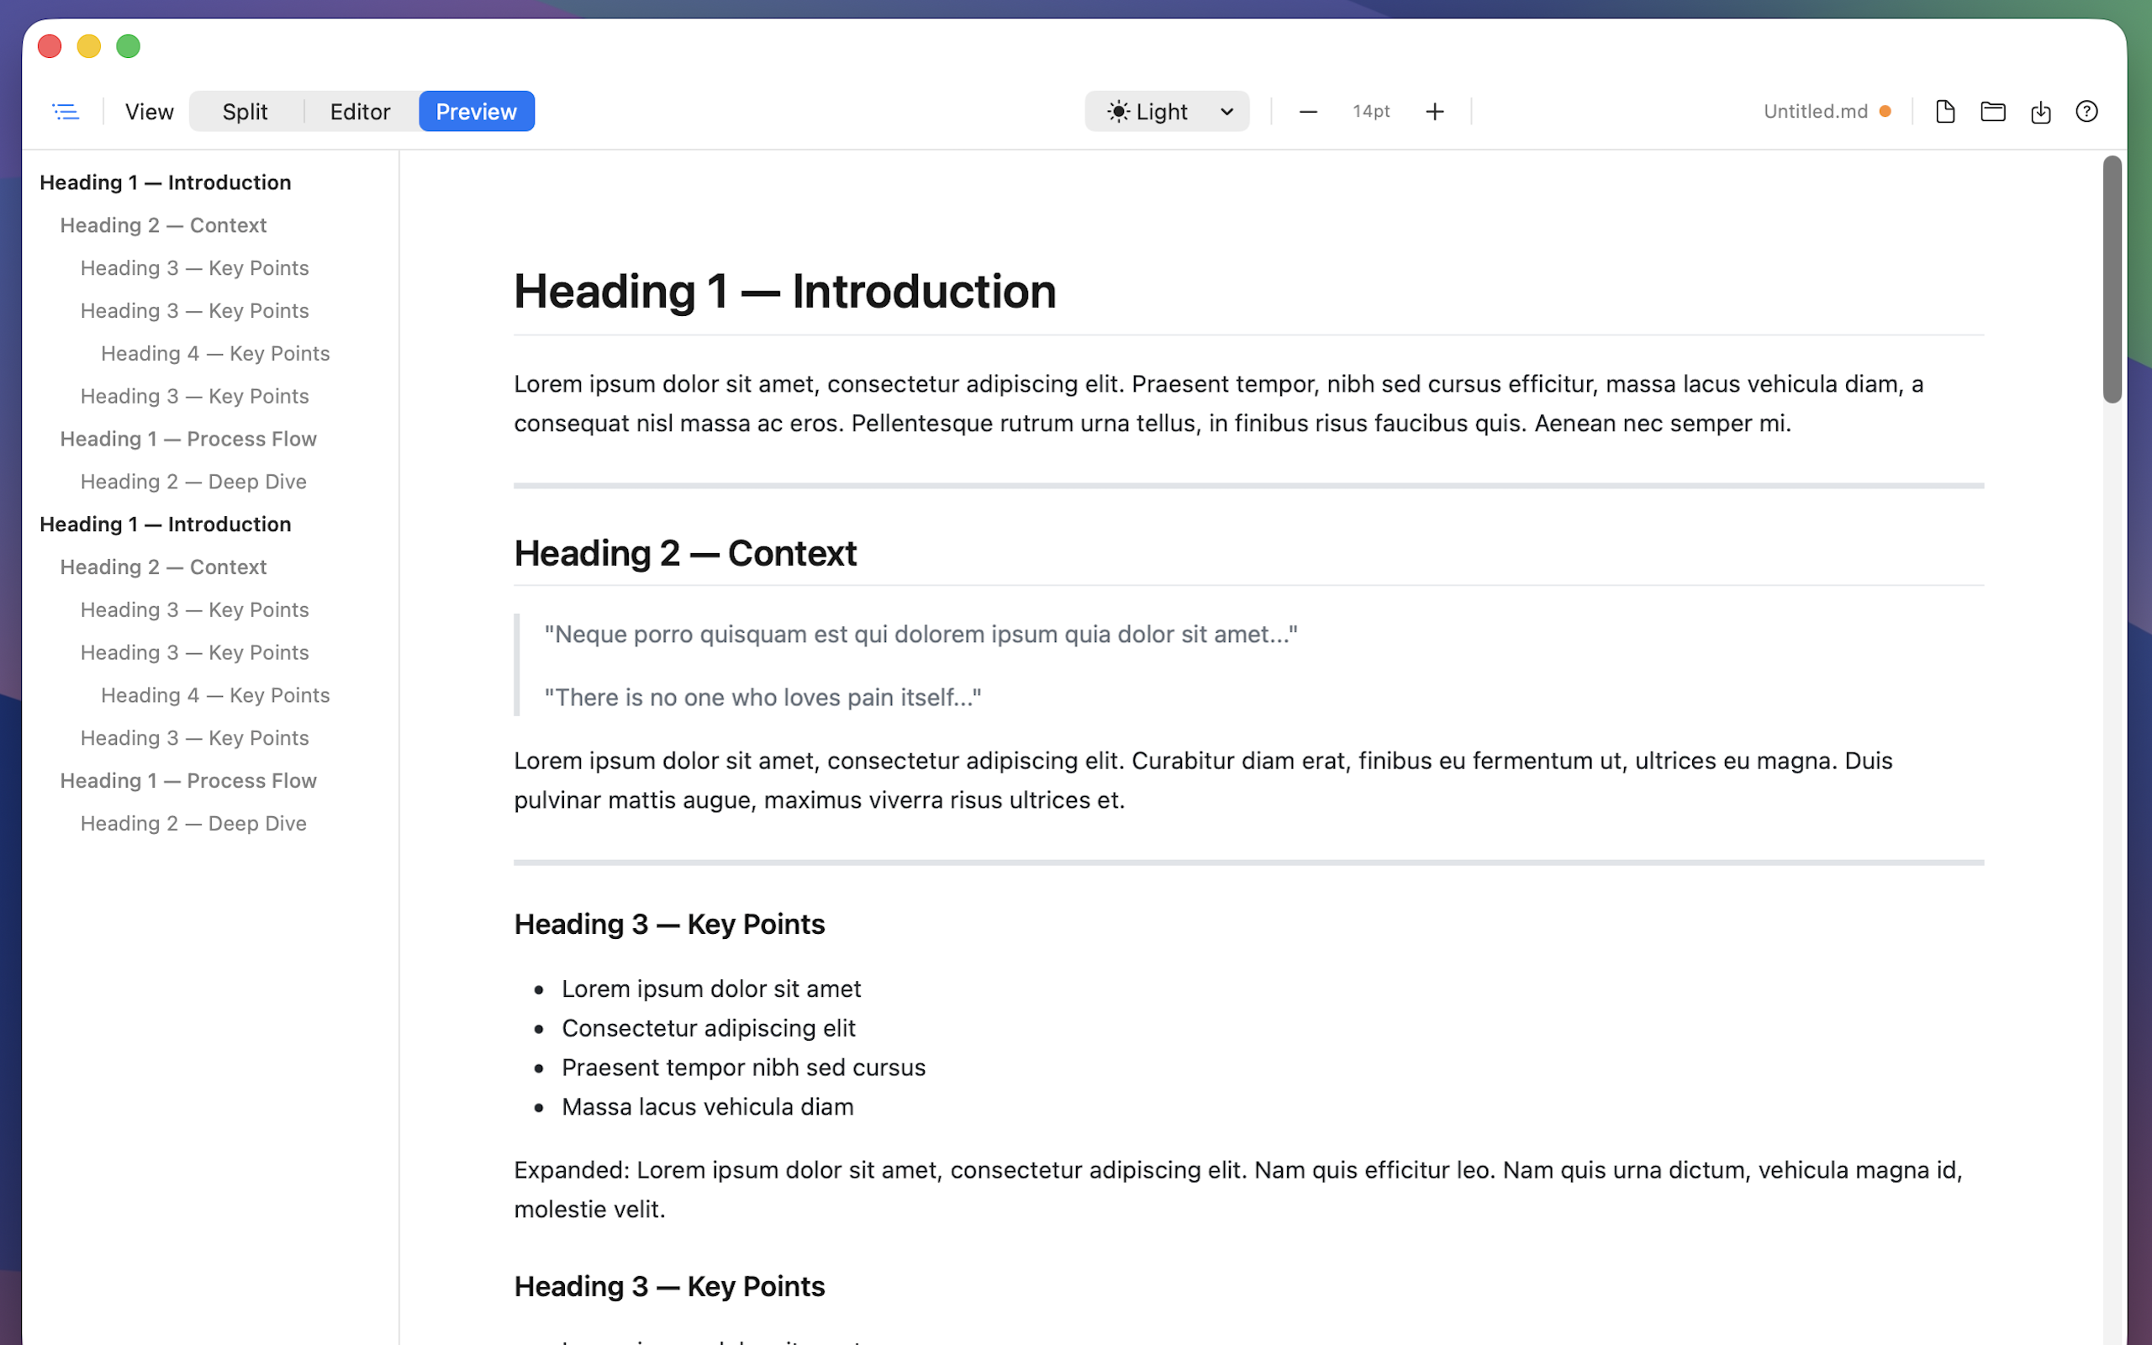This screenshot has height=1345, width=2152.
Task: Jump to "Heading 2 — Context" via outline
Action: click(163, 224)
